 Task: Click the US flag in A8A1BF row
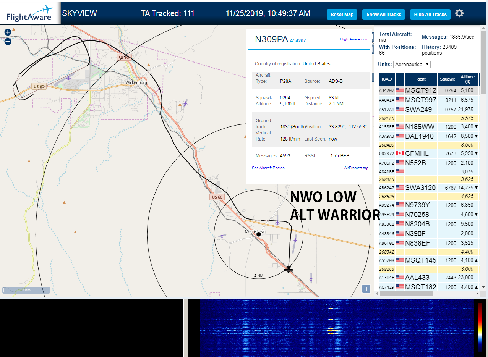coord(400,171)
